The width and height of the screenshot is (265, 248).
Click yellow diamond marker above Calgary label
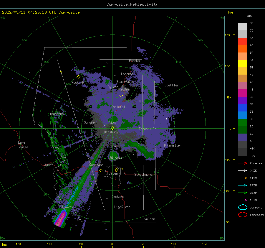point(116,170)
